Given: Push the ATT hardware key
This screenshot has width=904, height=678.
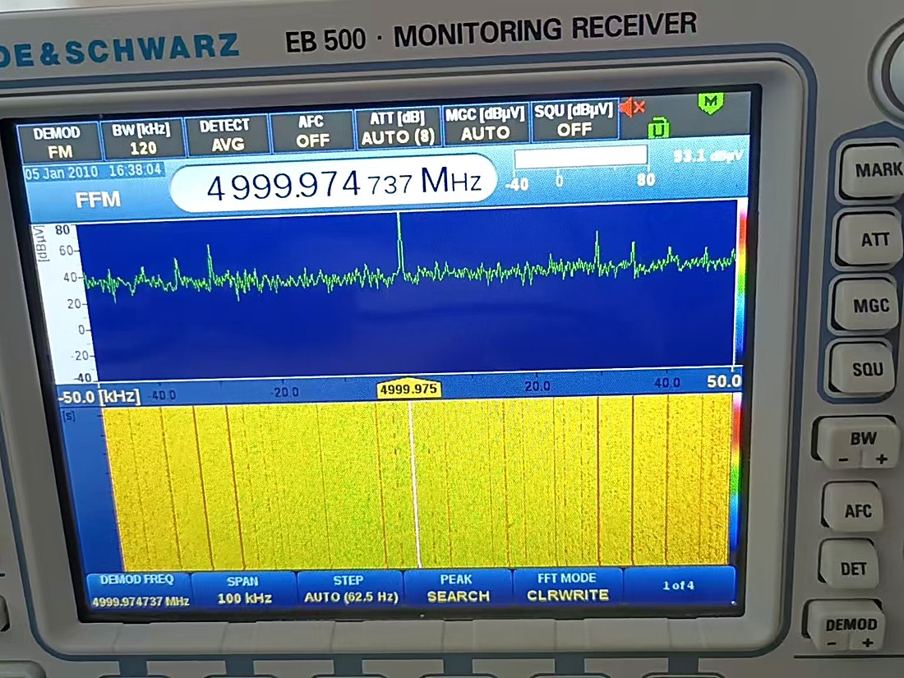Looking at the screenshot, I should tap(870, 238).
